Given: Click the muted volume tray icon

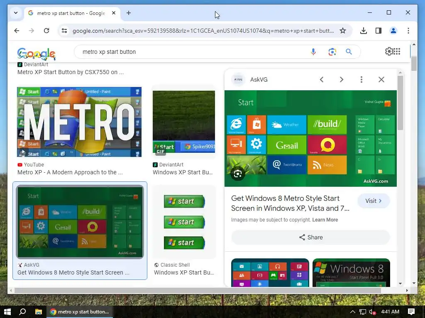Looking at the screenshot, I should click(372, 312).
